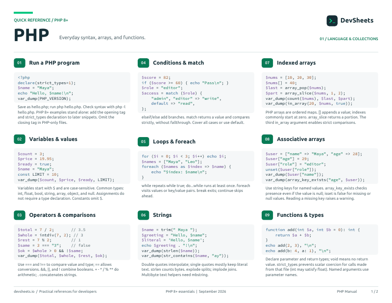The height and width of the screenshot is (303, 392).
Task: Click the Strings section heading
Action: click(x=162, y=215)
